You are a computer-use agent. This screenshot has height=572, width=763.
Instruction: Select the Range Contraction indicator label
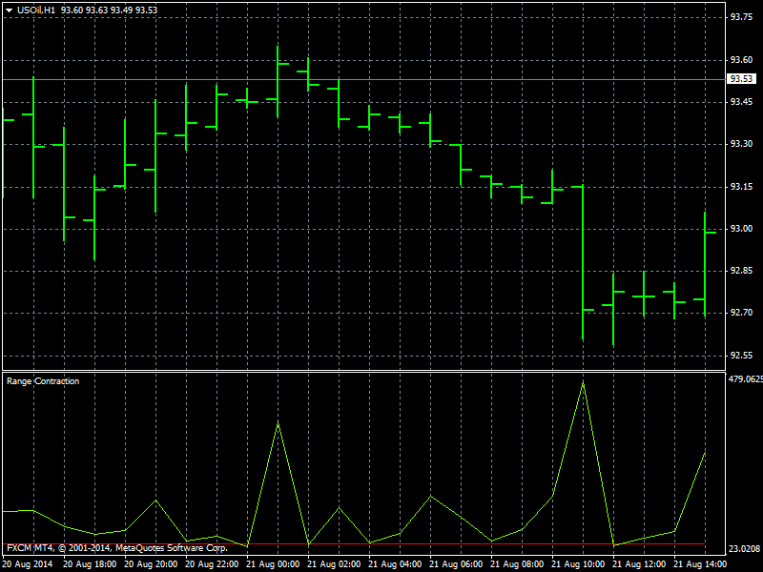[x=43, y=381]
